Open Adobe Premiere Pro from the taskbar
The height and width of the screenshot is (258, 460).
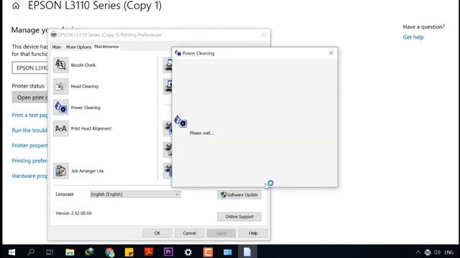[x=168, y=252]
